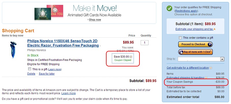
Task: Check the 'This is a gift' checkbox
Action: 30,69
